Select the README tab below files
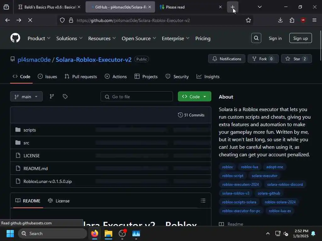322x241 pixels. coord(28,201)
